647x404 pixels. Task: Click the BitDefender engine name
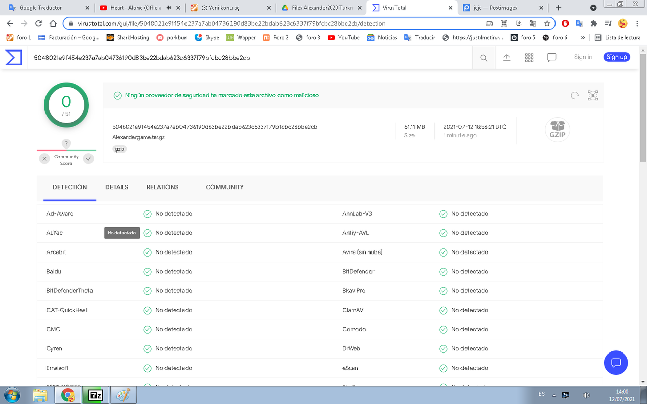click(x=358, y=272)
